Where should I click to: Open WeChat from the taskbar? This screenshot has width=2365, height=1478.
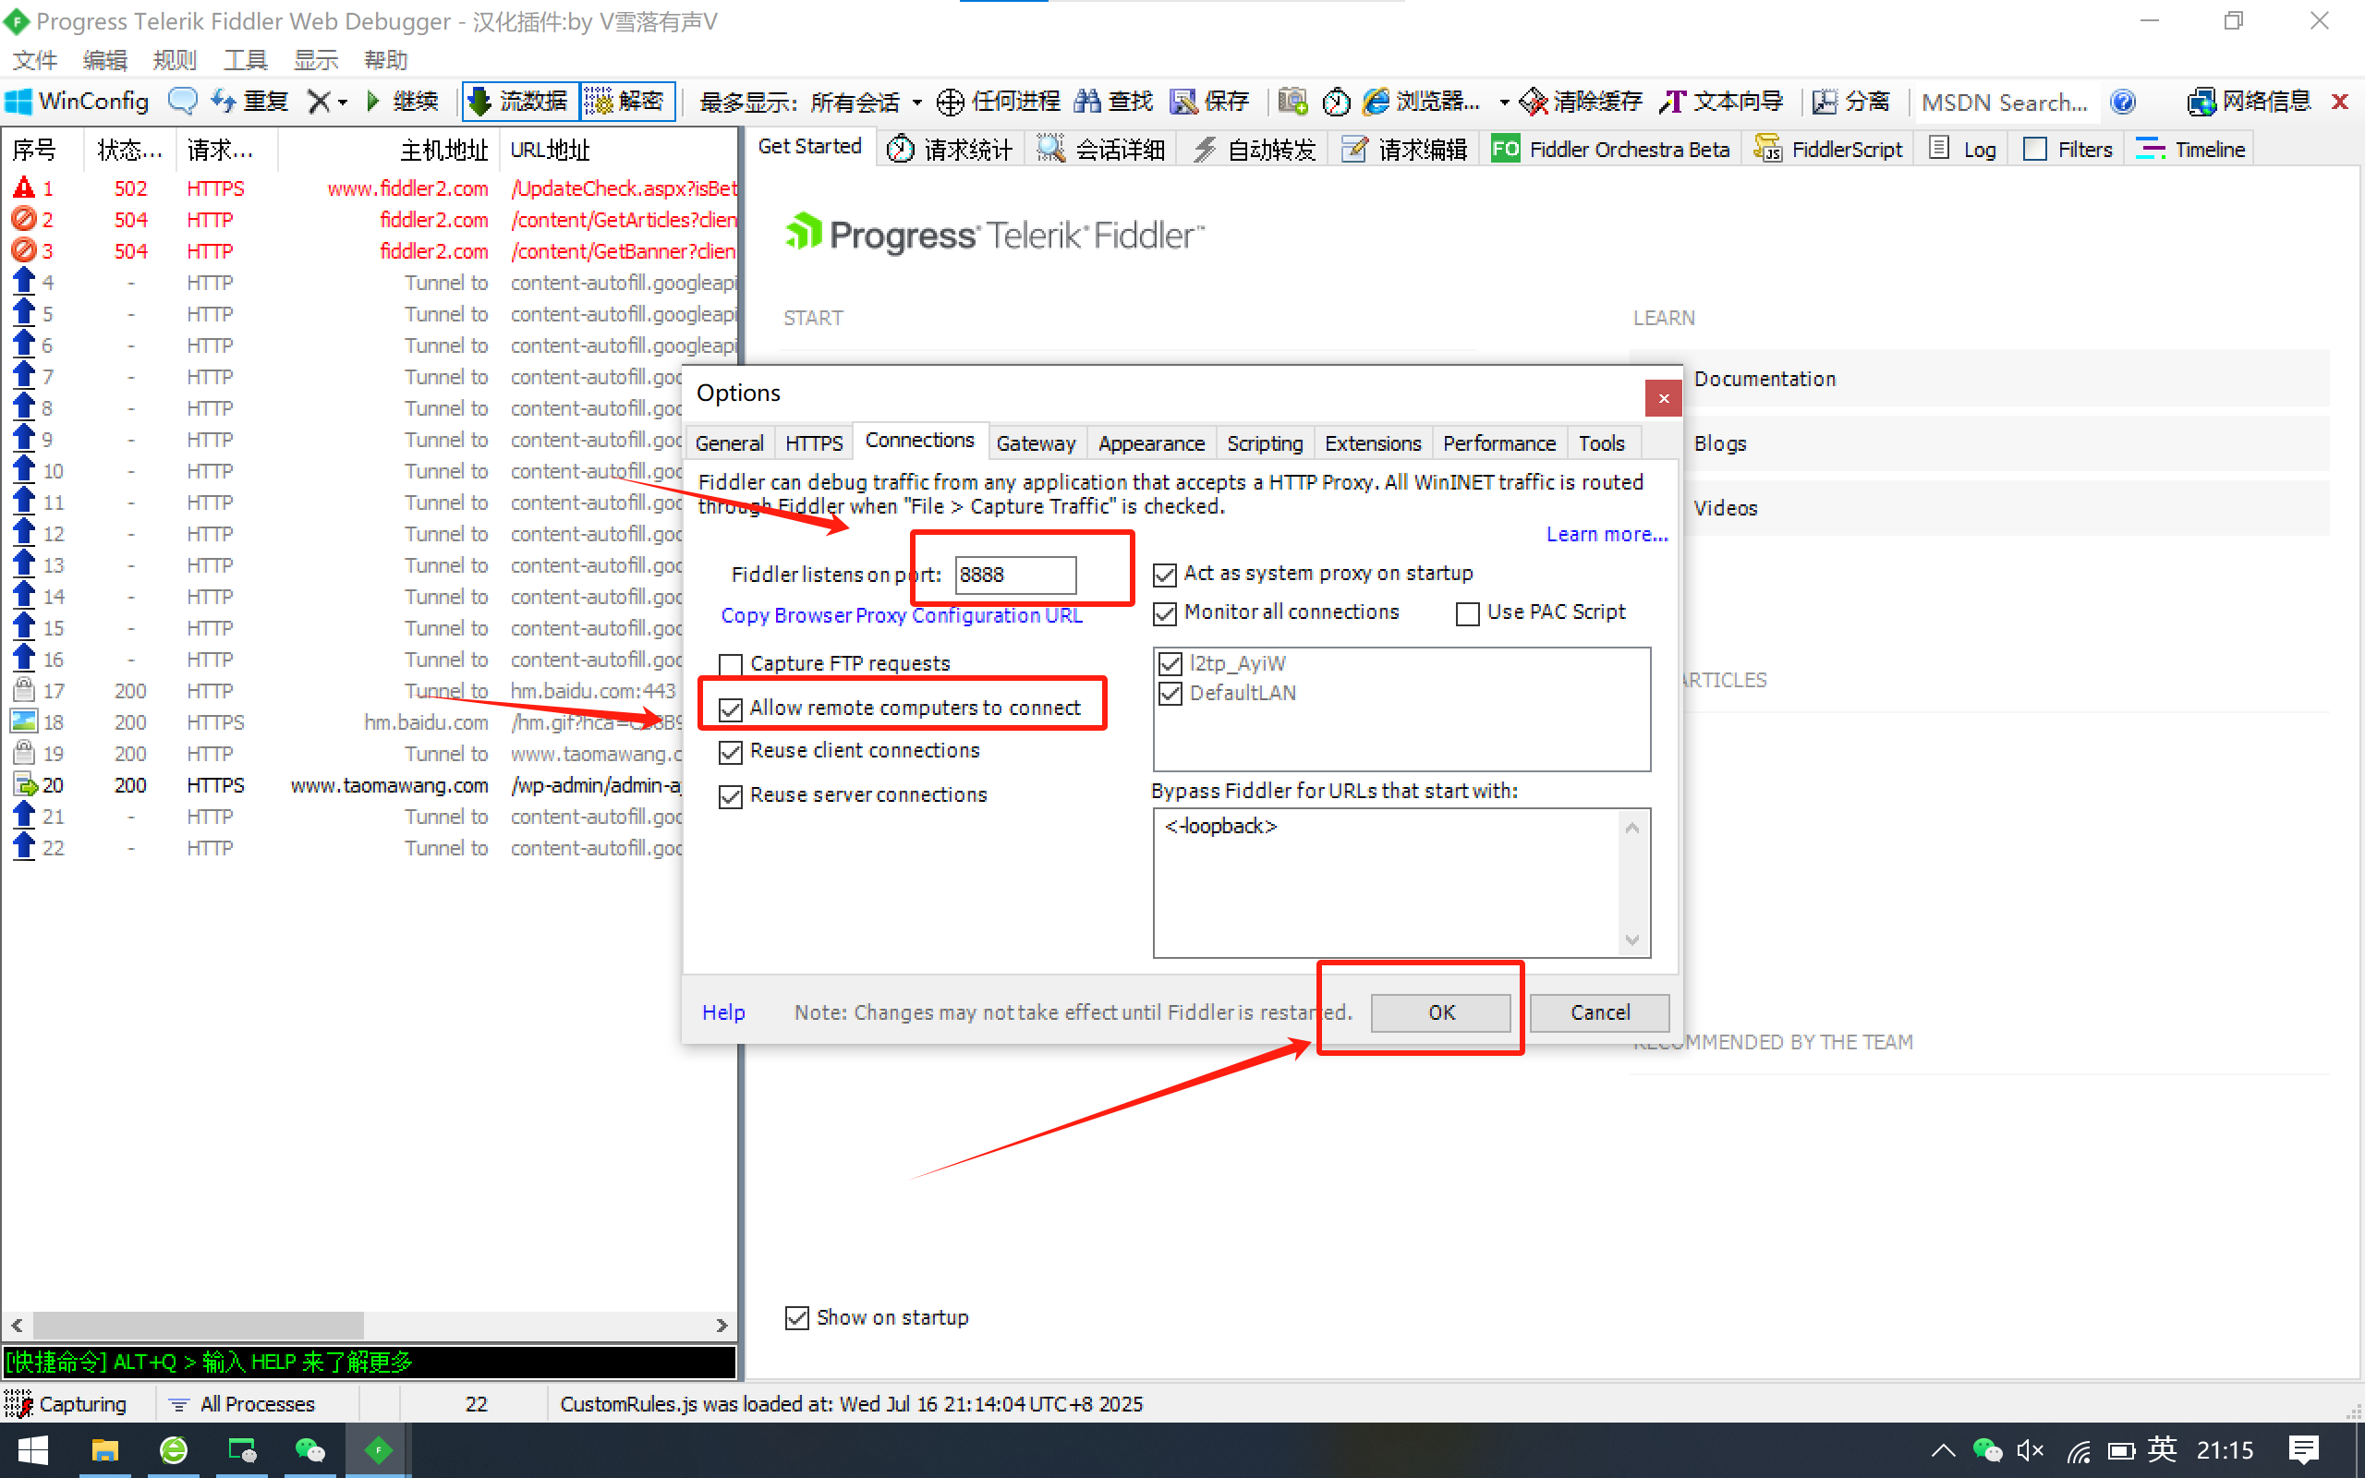[309, 1449]
